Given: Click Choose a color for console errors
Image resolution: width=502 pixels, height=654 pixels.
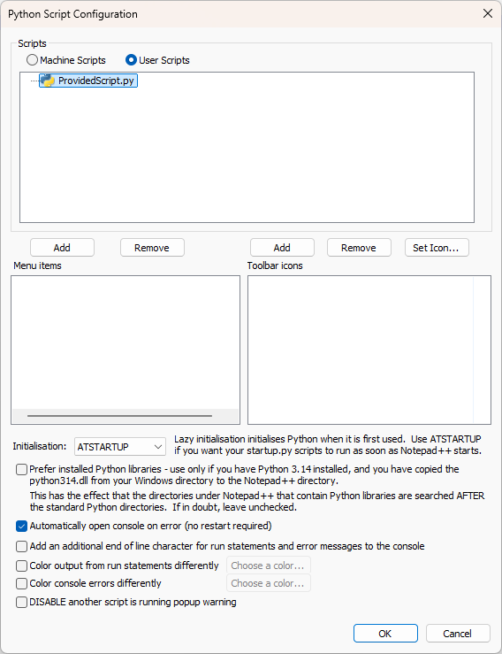Looking at the screenshot, I should pyautogui.click(x=269, y=583).
